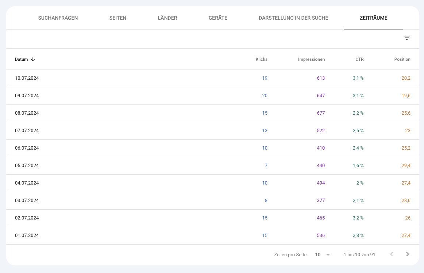This screenshot has height=273, width=424.
Task: Sort by Impressionen column header
Action: click(311, 59)
